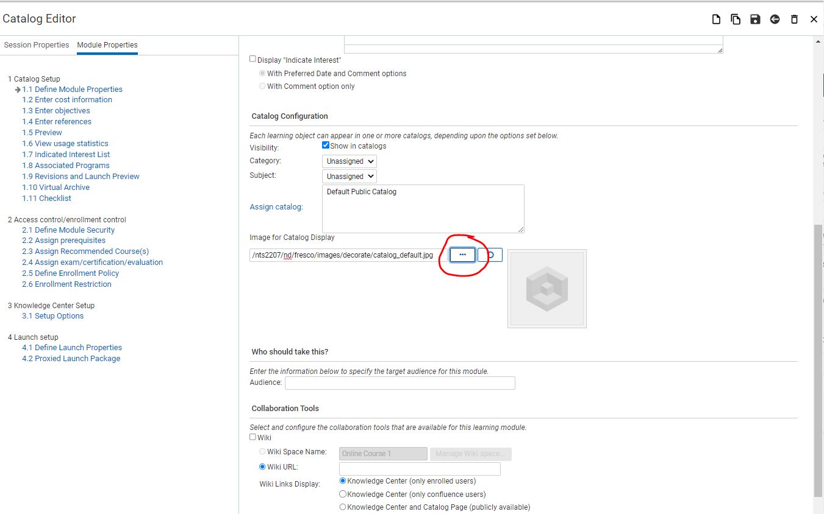Open 1.10 Virtual Archive
Screen dimensions: 824x514
(56, 188)
